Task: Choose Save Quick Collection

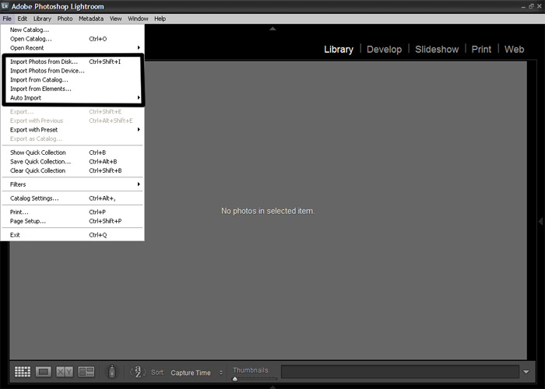Action: [x=72, y=162]
